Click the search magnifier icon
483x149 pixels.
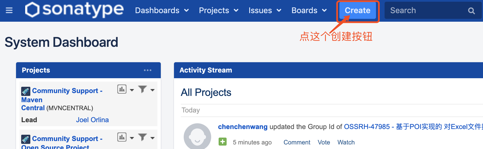pyautogui.click(x=471, y=11)
